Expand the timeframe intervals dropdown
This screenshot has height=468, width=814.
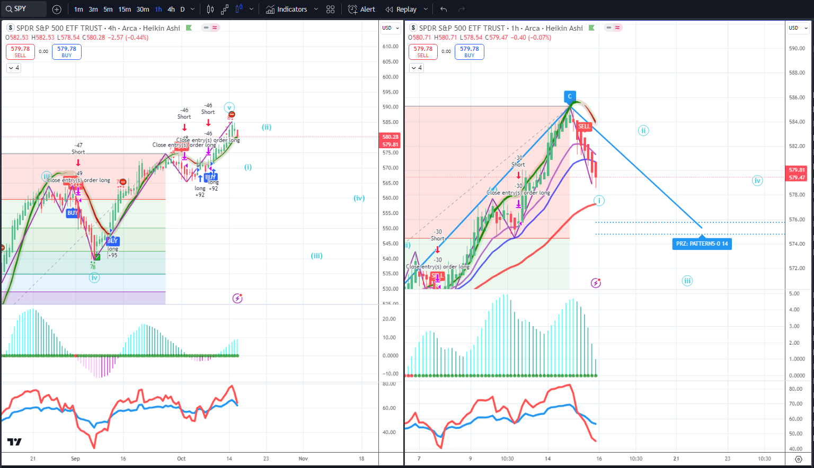192,9
